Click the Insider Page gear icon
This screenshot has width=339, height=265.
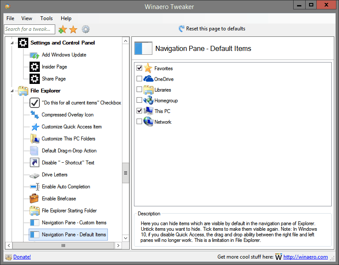(x=35, y=67)
